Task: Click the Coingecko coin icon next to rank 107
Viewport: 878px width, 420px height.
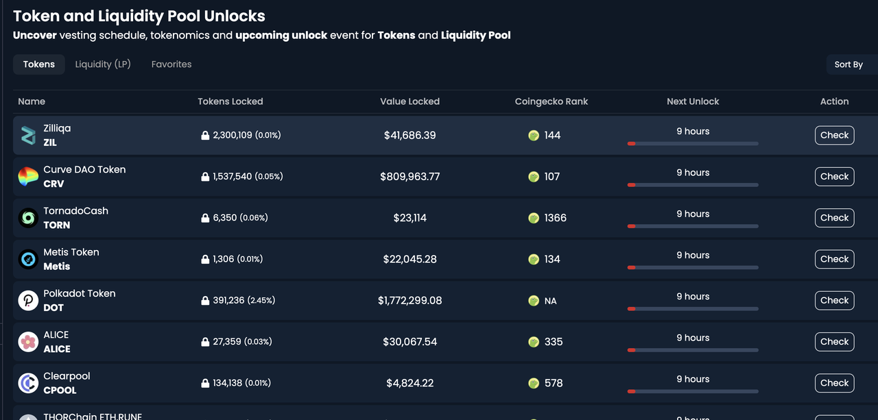Action: pyautogui.click(x=534, y=176)
